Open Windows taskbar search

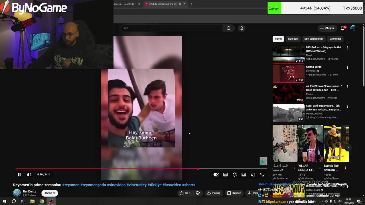[x=14, y=201]
